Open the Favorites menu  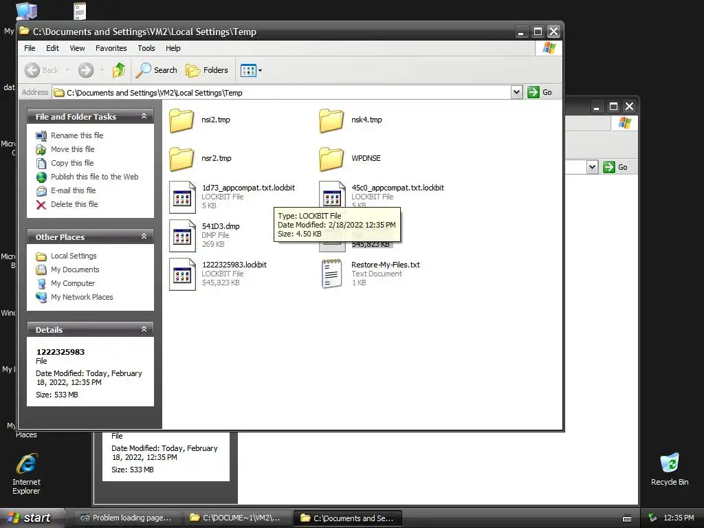[111, 48]
